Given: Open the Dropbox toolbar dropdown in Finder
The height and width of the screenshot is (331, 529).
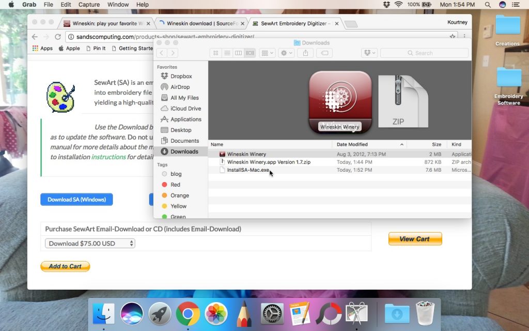Looking at the screenshot, I should click(x=369, y=53).
